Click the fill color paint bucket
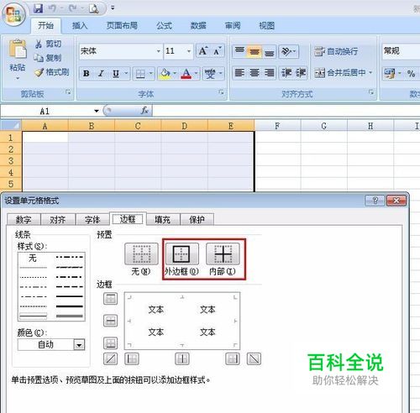The width and height of the screenshot is (420, 413). (165, 74)
